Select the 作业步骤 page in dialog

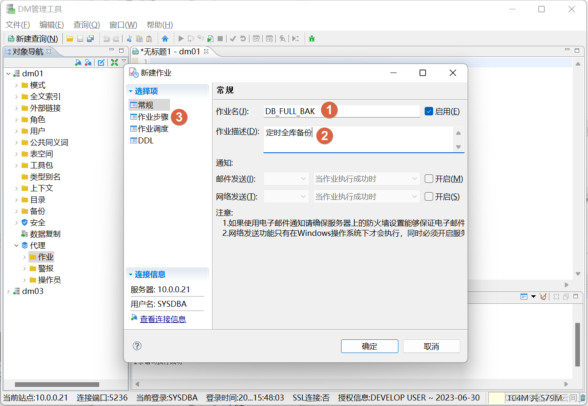coord(150,117)
